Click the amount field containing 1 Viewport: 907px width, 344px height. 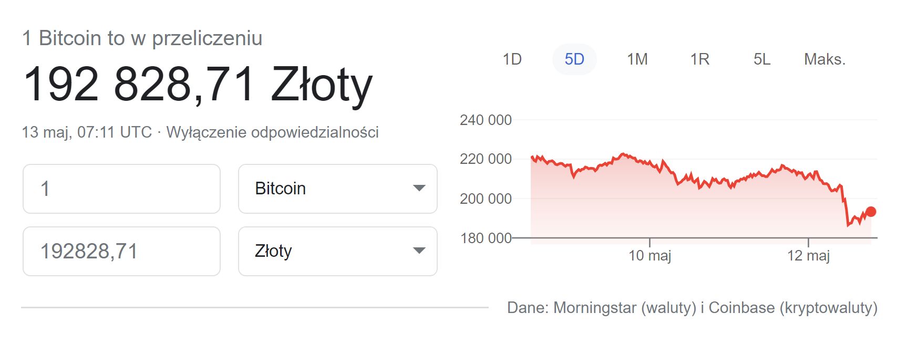click(x=121, y=189)
